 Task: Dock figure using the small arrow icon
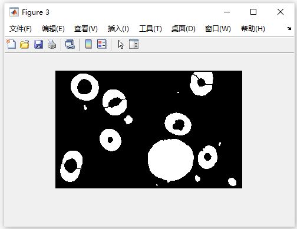tap(289, 29)
